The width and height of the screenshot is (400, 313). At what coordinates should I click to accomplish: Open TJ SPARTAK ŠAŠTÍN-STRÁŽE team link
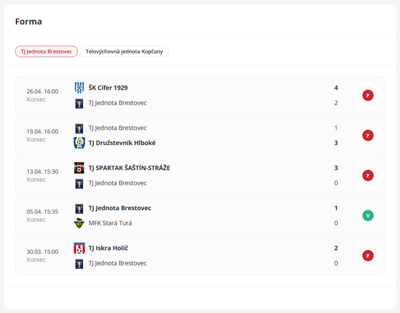[x=130, y=168]
